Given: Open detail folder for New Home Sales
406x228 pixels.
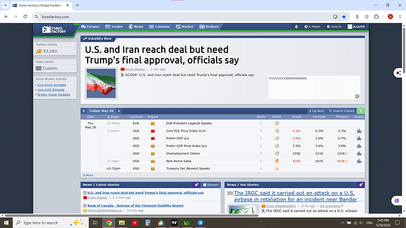Looking at the screenshot, I should click(277, 161).
